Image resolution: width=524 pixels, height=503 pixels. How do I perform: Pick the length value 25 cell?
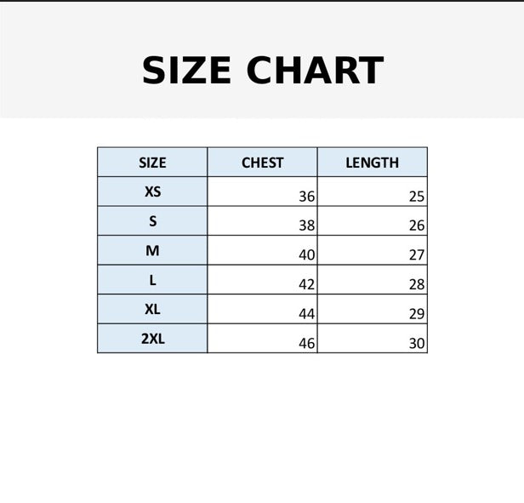click(x=373, y=192)
